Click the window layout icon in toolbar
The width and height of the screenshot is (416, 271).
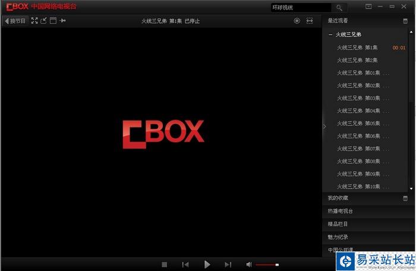point(53,21)
